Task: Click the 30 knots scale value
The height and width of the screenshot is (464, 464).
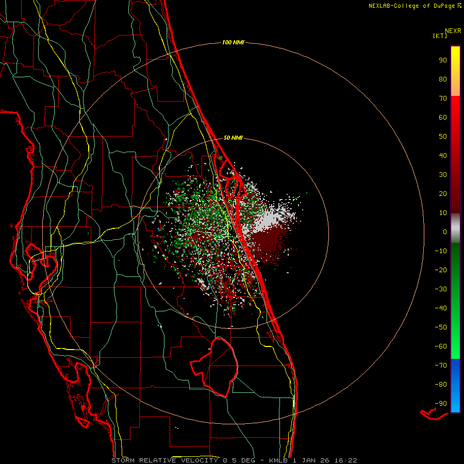Action: pyautogui.click(x=443, y=175)
